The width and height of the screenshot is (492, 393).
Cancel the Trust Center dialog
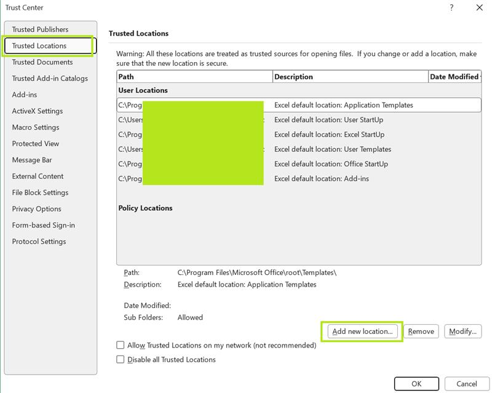click(467, 384)
